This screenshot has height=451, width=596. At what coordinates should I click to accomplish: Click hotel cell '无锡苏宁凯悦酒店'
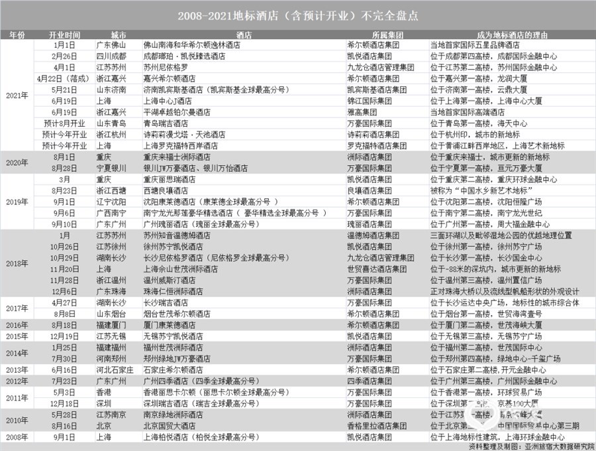[174, 336]
